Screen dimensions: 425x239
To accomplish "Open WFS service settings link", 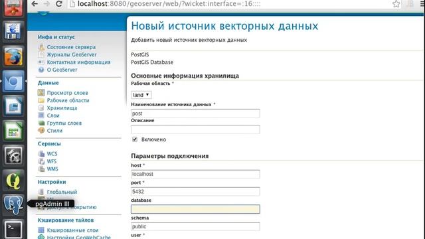I will (x=52, y=161).
